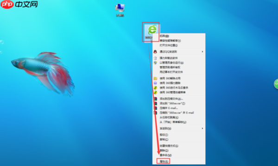The height and width of the screenshot is (166, 278).
Task: Click the purple icon for 360强力删除
Action: point(155,83)
